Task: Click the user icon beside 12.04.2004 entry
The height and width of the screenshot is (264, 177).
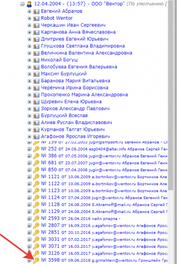Action: pos(29,4)
